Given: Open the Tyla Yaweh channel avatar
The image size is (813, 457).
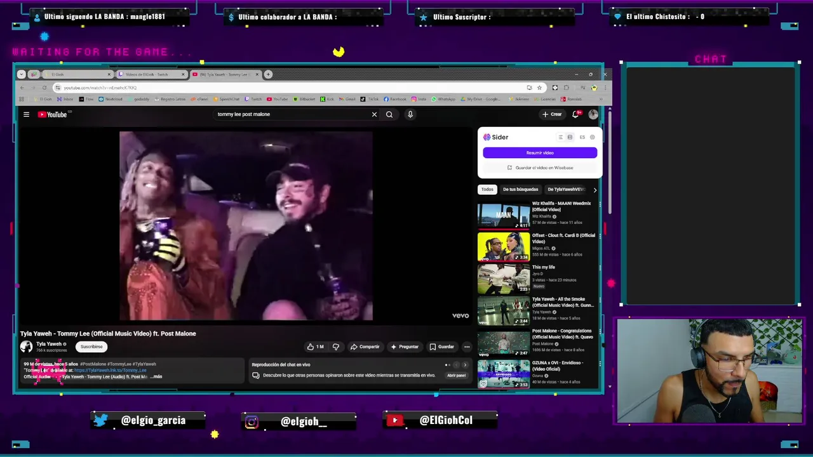Looking at the screenshot, I should click(26, 347).
